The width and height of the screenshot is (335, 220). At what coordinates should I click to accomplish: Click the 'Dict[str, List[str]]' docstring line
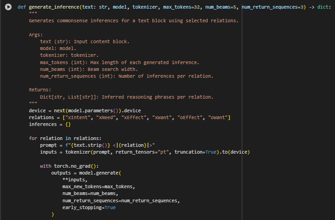tap(126, 97)
